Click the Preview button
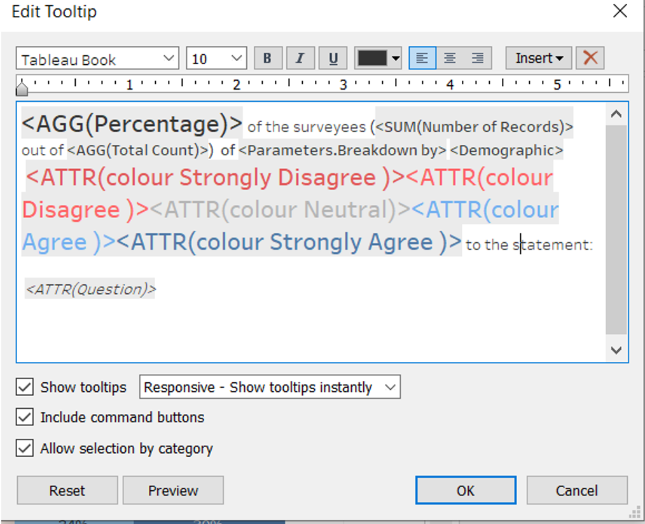Viewport: 645px width, 524px height. click(173, 490)
